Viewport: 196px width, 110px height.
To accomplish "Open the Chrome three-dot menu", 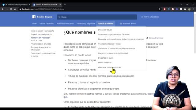I will (x=193, y=9).
